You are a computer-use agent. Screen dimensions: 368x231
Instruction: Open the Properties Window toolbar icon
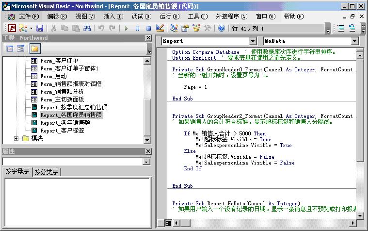185,28
